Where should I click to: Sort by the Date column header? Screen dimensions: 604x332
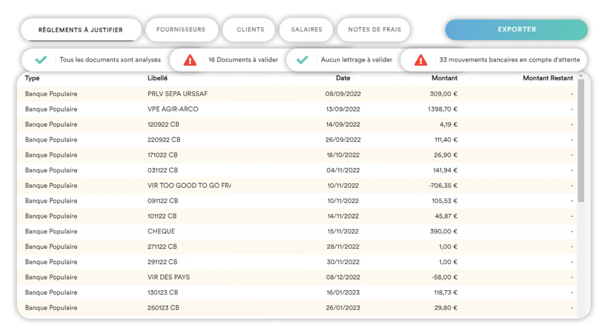342,78
